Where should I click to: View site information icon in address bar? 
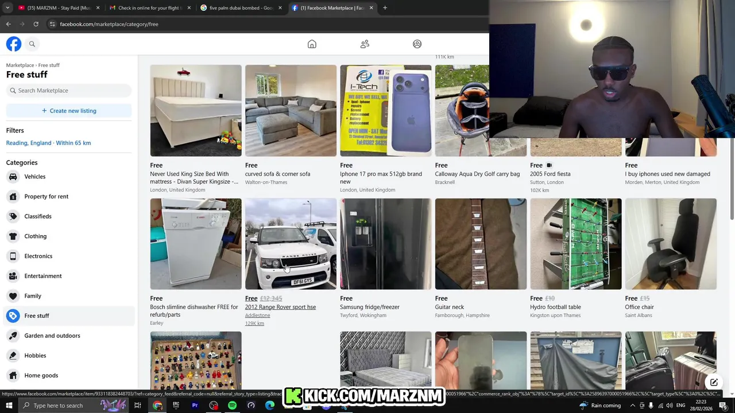click(52, 24)
